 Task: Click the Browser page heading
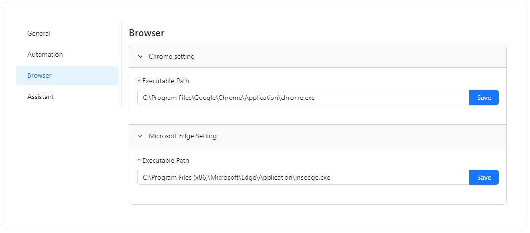[x=147, y=33]
